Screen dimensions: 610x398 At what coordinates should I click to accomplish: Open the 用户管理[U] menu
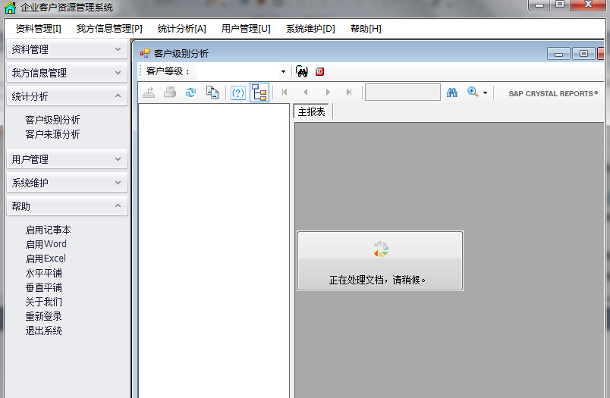pyautogui.click(x=246, y=29)
